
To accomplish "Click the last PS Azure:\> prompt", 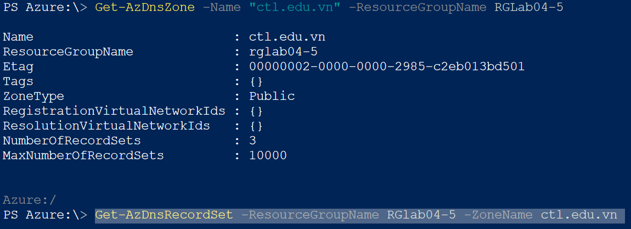I will 45,215.
